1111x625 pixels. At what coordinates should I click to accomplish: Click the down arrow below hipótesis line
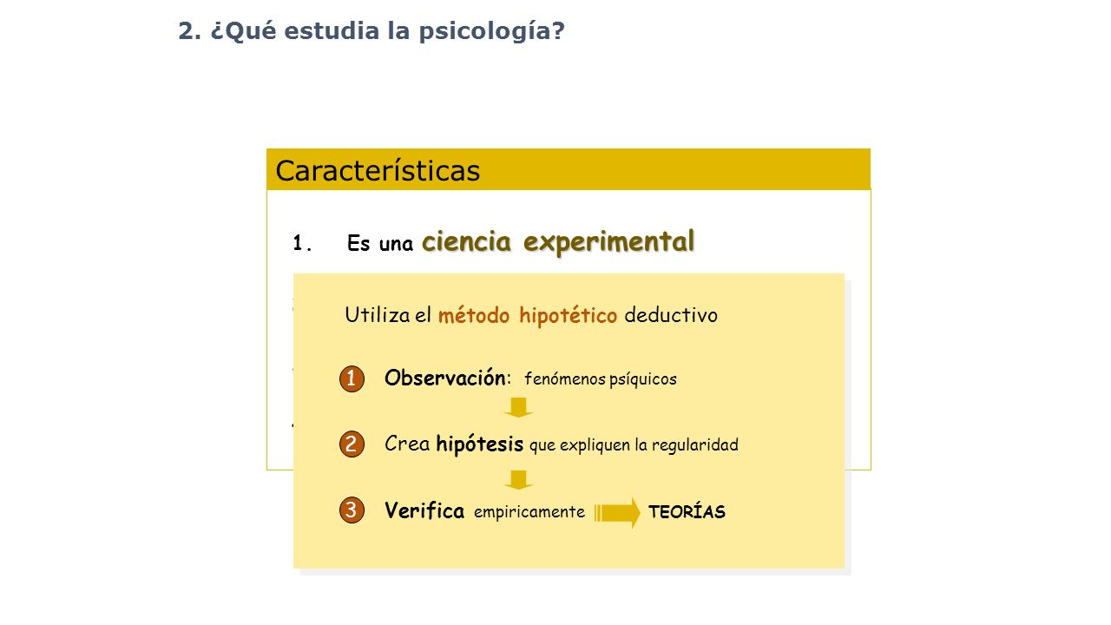click(518, 480)
